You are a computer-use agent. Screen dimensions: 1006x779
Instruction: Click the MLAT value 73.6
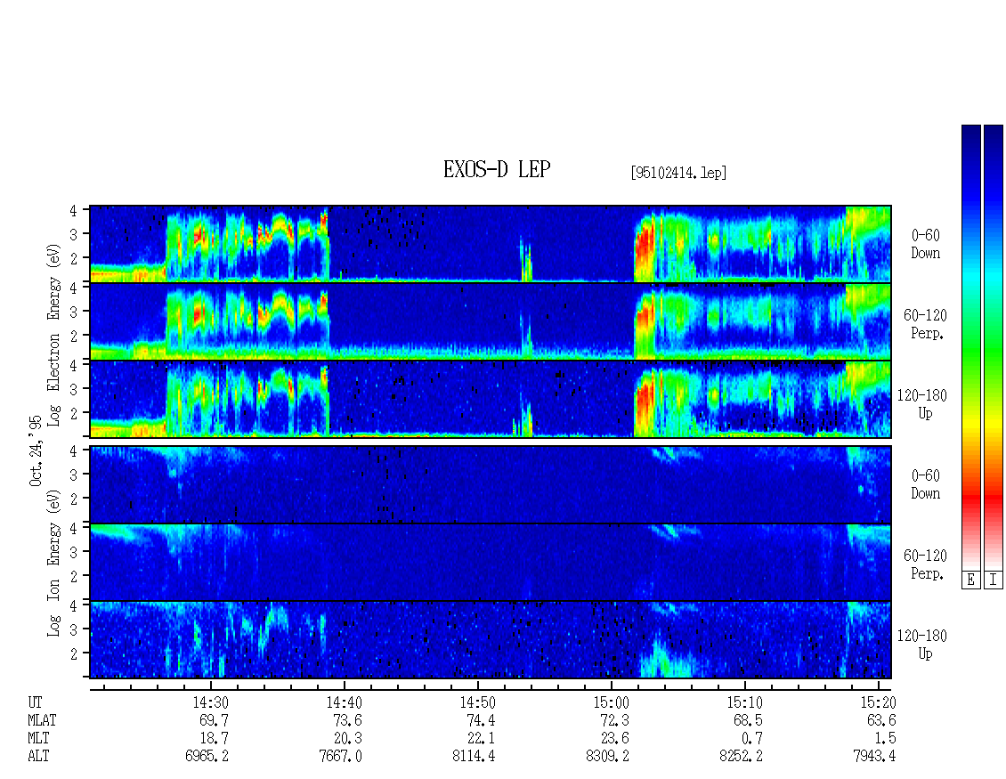click(347, 720)
